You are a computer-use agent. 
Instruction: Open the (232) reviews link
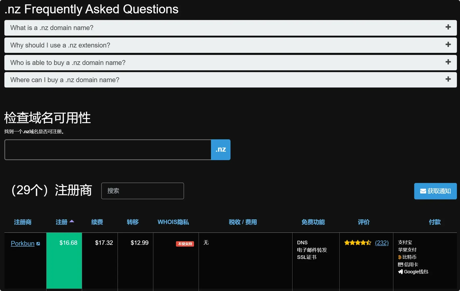click(382, 243)
